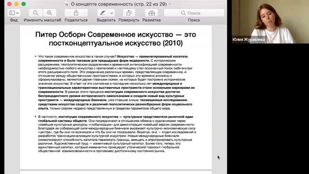The width and height of the screenshot is (309, 174).
Task: Click the 'Разметка' toolbar label
Action: tap(152, 20)
